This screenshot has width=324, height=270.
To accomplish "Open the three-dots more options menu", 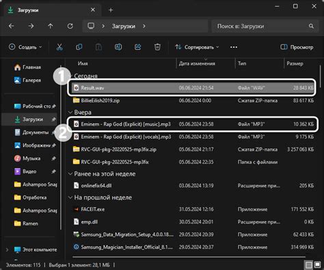I will tap(234, 47).
